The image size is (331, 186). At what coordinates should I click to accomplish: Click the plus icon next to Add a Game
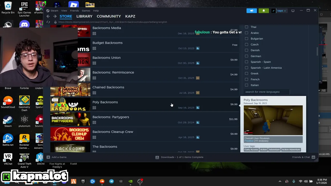coord(48,157)
